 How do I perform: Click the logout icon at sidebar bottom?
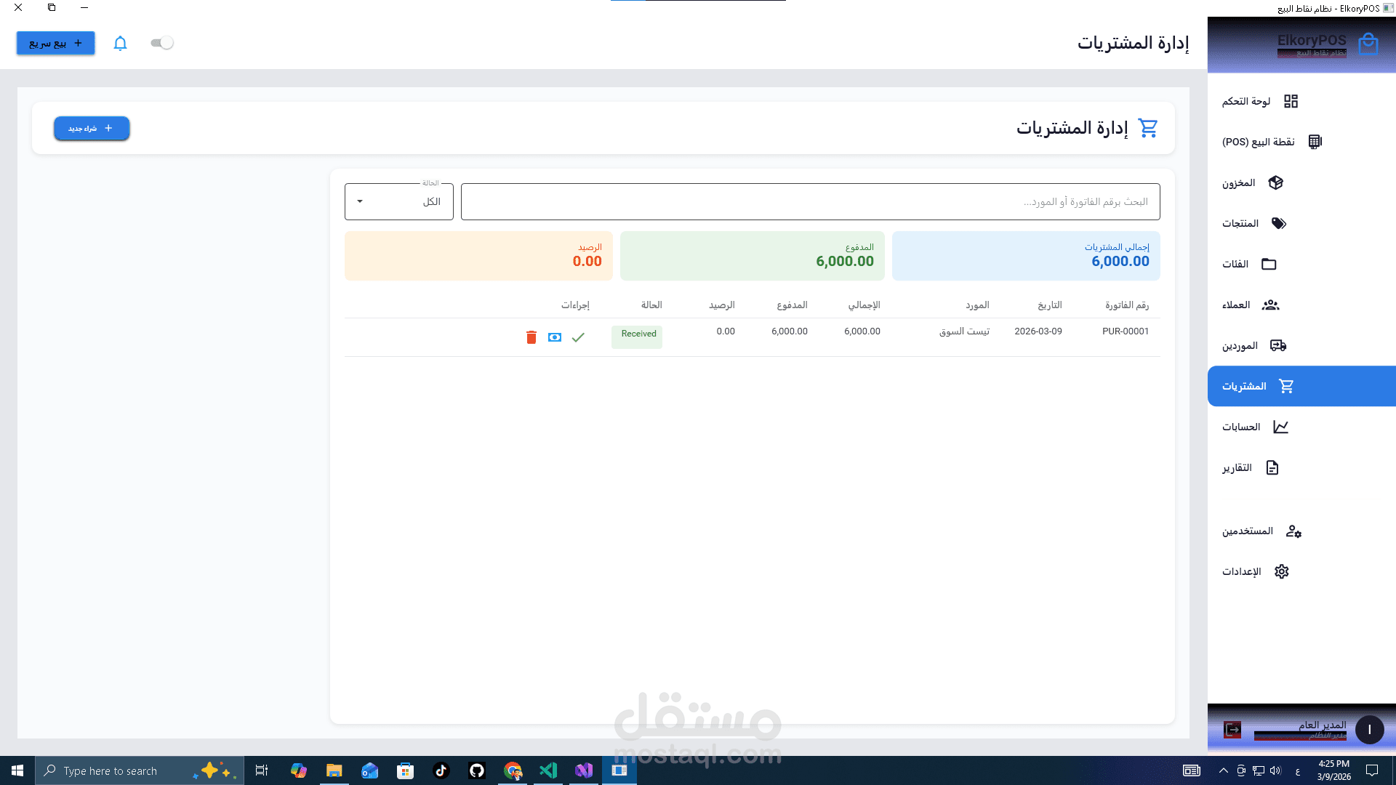[x=1232, y=729]
